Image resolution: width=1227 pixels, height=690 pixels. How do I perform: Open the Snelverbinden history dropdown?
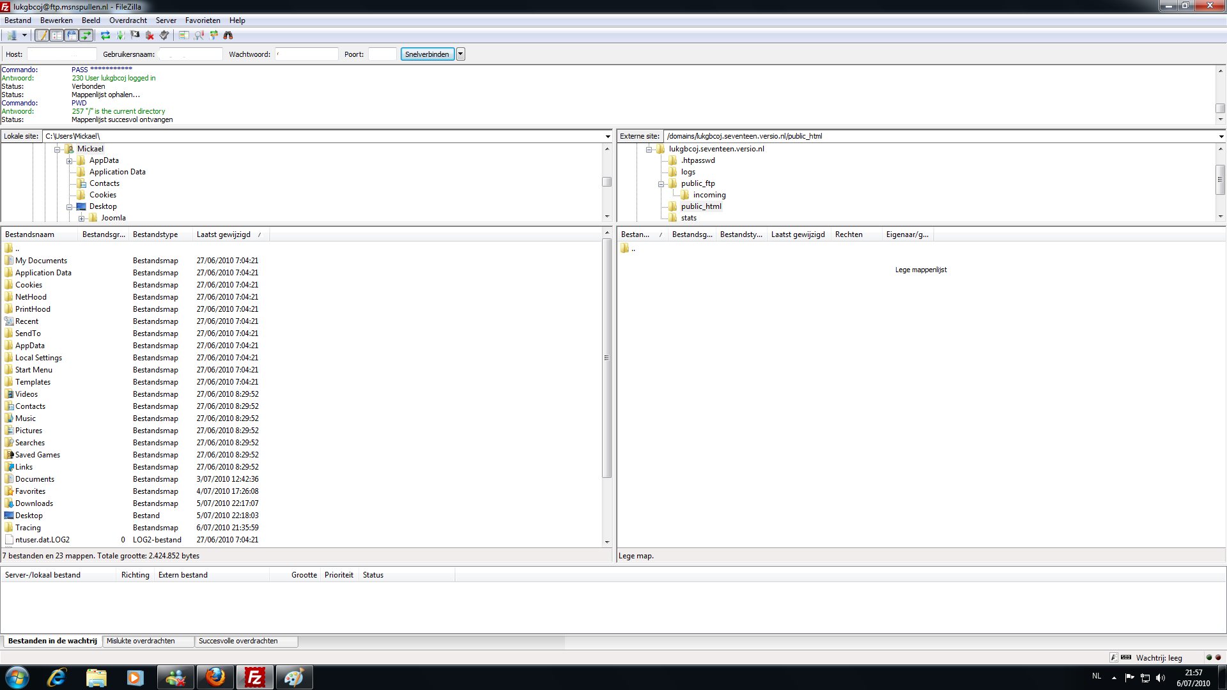(461, 54)
